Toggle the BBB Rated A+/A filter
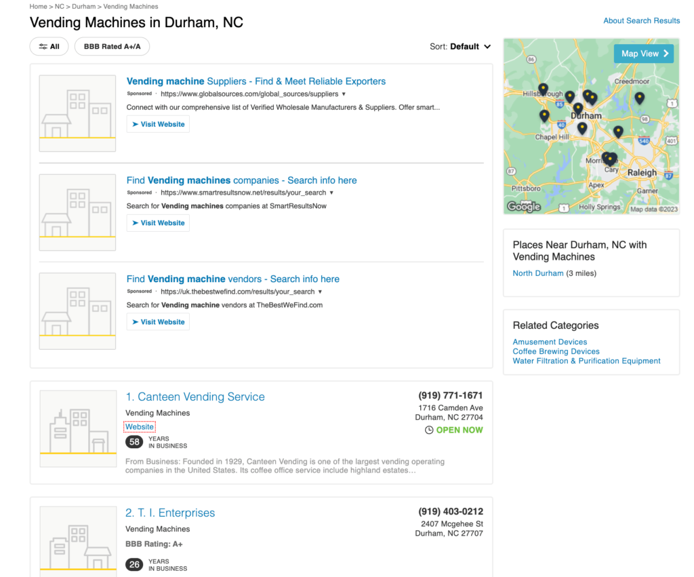This screenshot has height=577, width=694. (112, 46)
